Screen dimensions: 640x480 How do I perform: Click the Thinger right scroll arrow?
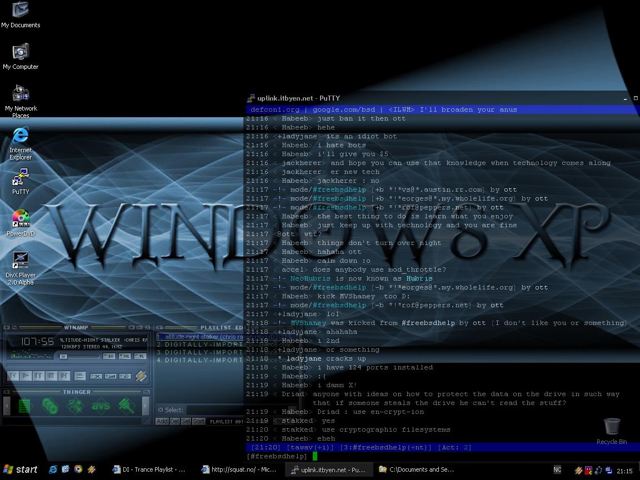[x=146, y=406]
